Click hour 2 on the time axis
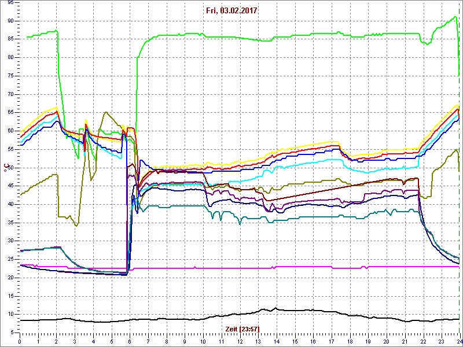Viewport: 463px width, 347px height. click(56, 341)
